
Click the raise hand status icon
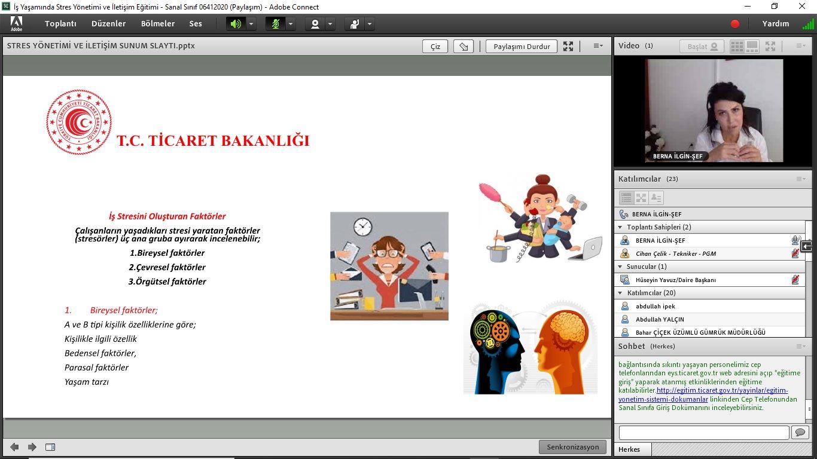(x=355, y=24)
